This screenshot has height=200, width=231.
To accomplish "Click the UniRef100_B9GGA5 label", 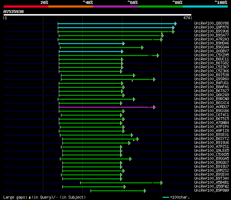I will click(x=212, y=159).
